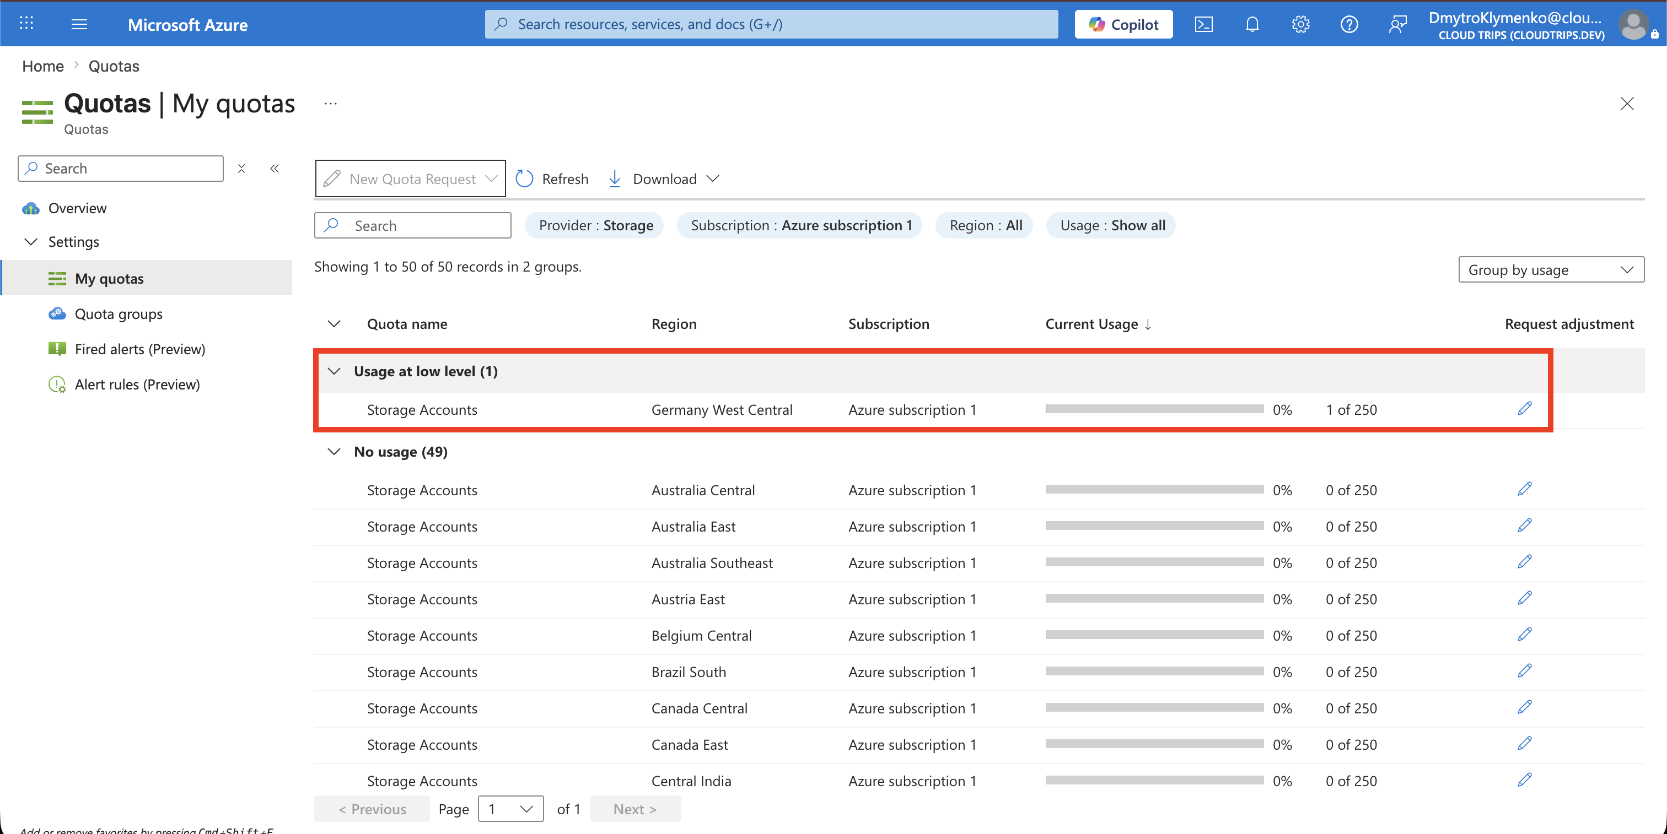The height and width of the screenshot is (834, 1667).
Task: Sort by Region column header
Action: pyautogui.click(x=674, y=324)
